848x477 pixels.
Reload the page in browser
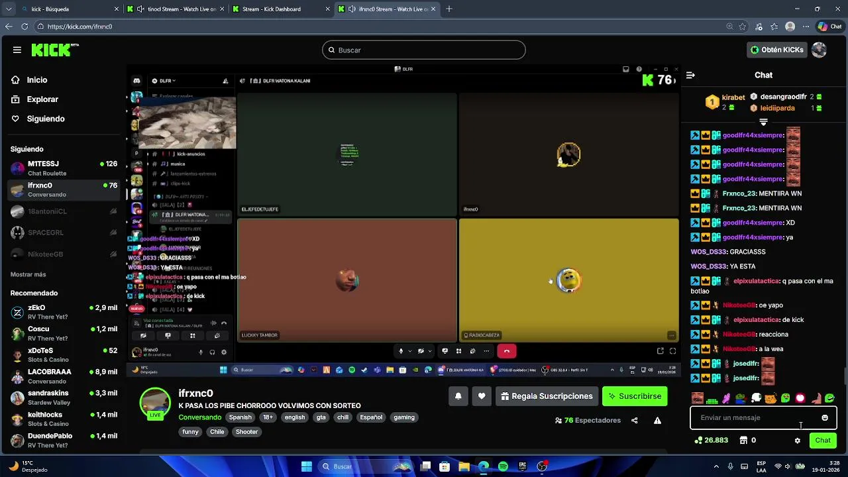(25, 26)
